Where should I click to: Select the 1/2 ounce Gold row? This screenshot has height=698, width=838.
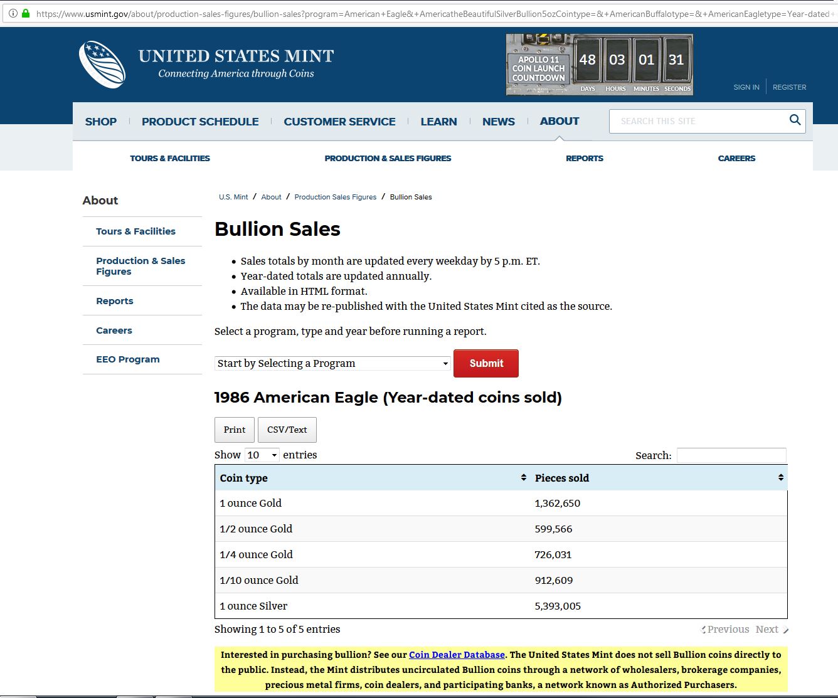[x=501, y=529]
